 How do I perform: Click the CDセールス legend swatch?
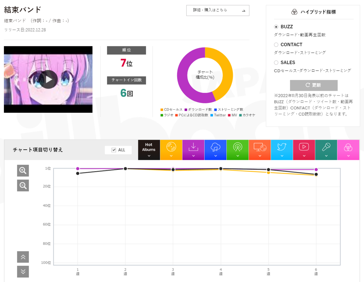point(162,110)
